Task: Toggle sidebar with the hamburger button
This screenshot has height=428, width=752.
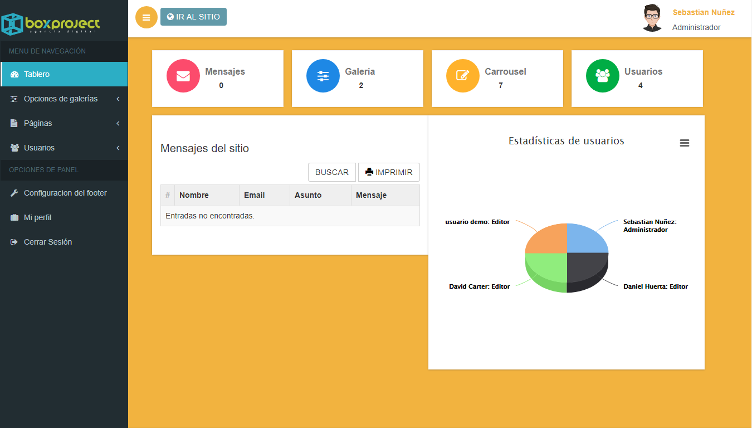Action: [x=147, y=17]
